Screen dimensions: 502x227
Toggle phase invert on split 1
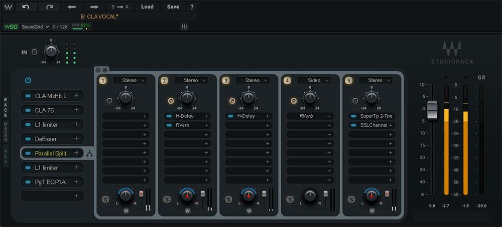(x=109, y=101)
